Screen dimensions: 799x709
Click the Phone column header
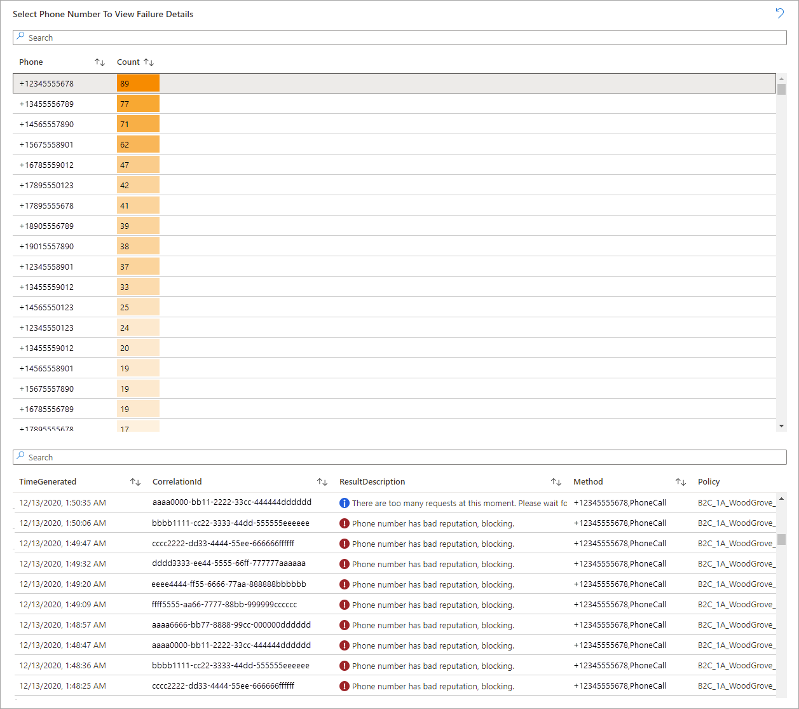click(31, 62)
